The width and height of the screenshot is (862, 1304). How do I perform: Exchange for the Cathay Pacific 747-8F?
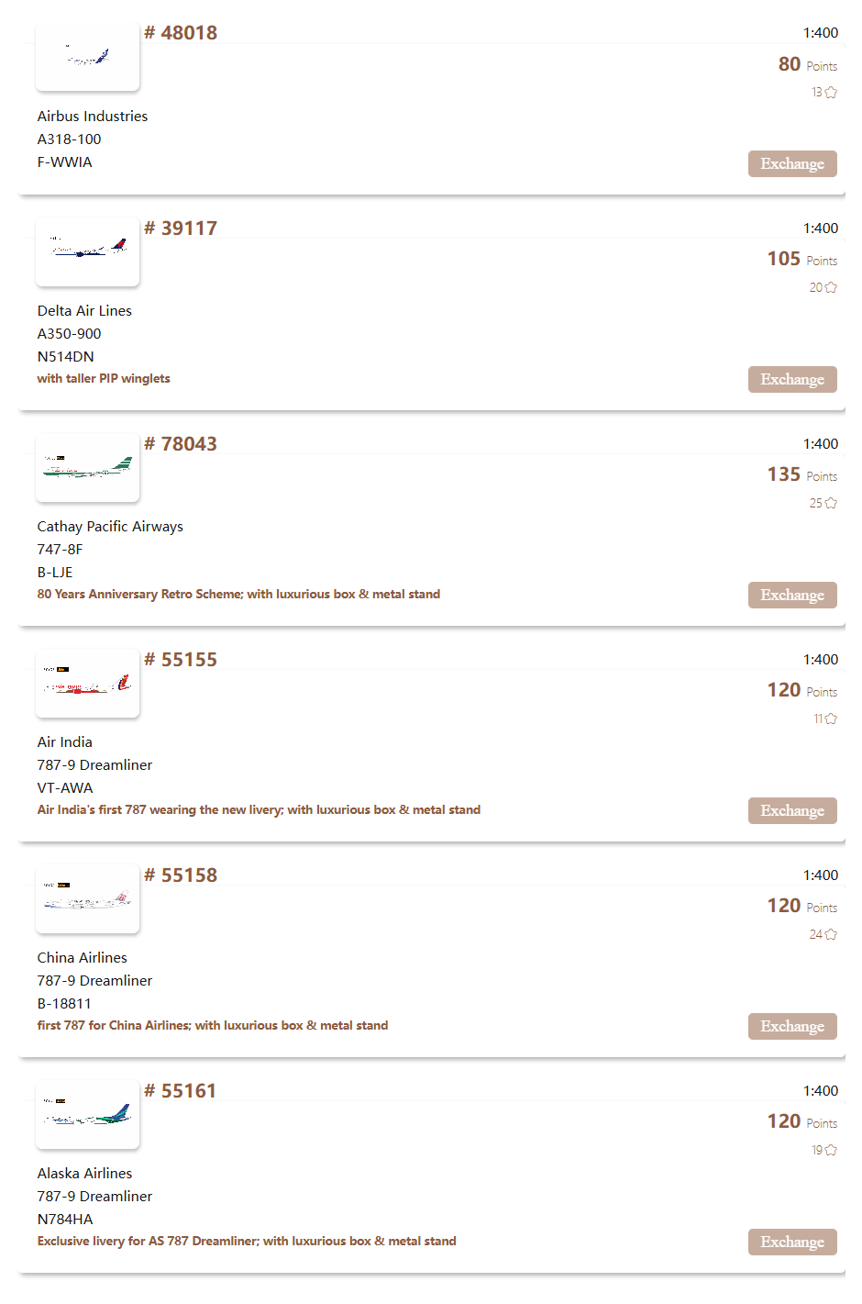click(792, 595)
